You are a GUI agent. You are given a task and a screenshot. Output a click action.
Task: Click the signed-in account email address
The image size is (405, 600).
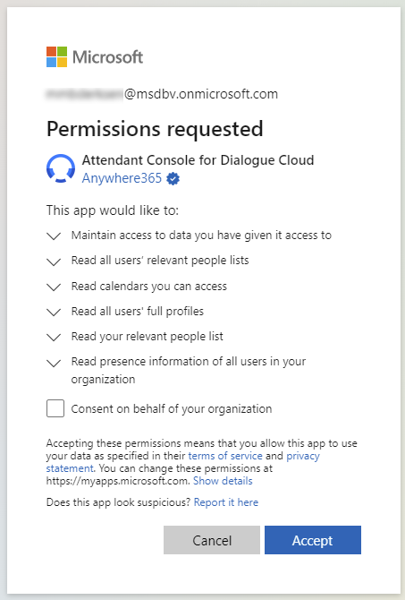162,94
